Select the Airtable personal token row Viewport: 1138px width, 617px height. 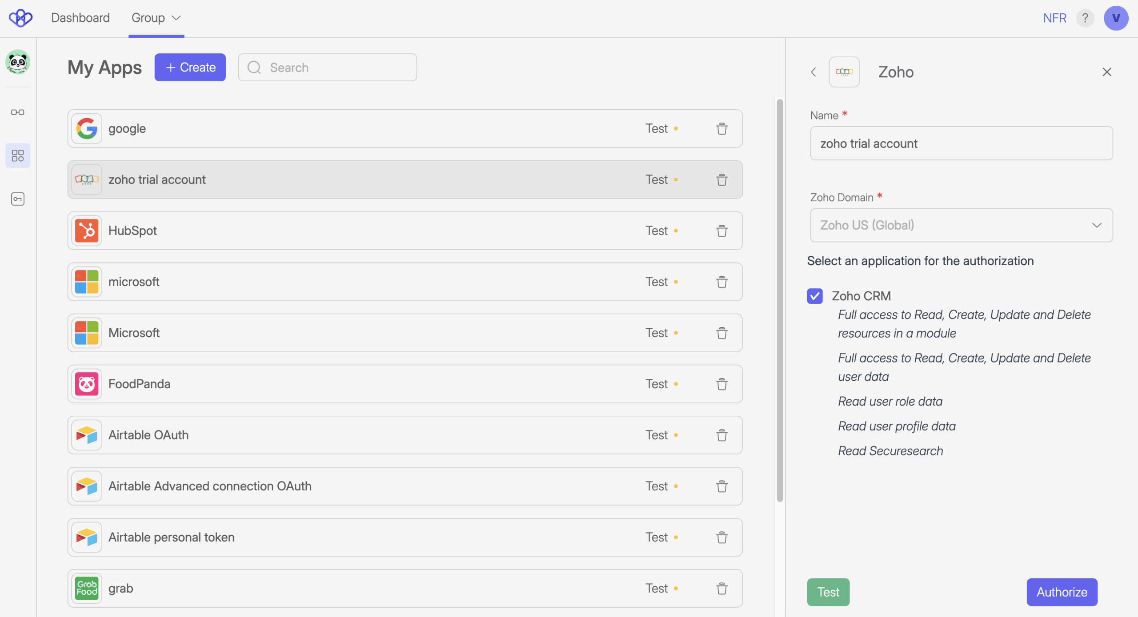tap(405, 537)
